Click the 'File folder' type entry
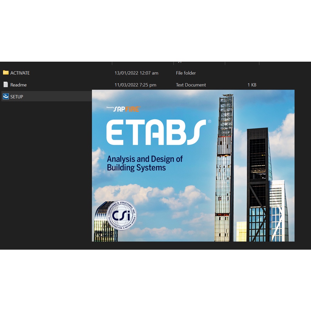Viewport: 311px width, 311px height. pyautogui.click(x=186, y=73)
